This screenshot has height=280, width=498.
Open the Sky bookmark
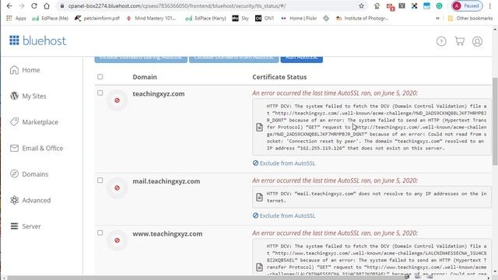coord(240,19)
